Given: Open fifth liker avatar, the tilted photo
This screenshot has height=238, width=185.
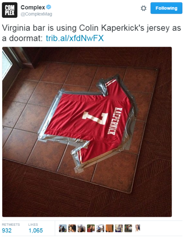Looking at the screenshot, I should [100, 228].
